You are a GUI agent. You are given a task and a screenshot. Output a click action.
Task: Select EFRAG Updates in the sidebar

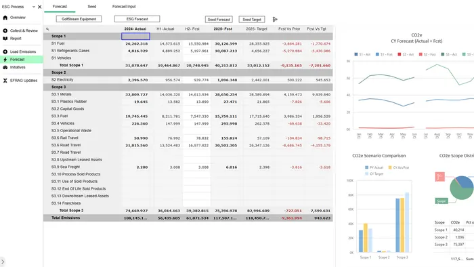click(24, 81)
